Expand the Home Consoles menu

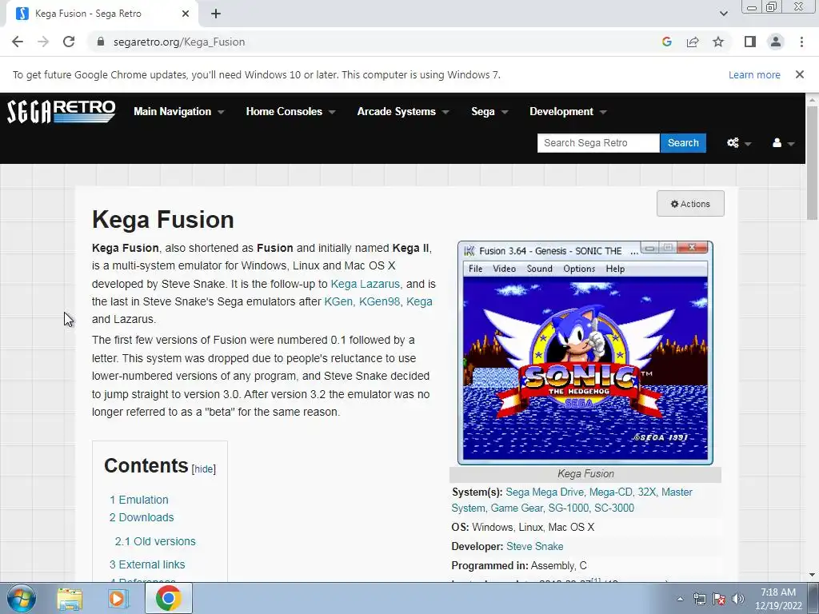(290, 112)
